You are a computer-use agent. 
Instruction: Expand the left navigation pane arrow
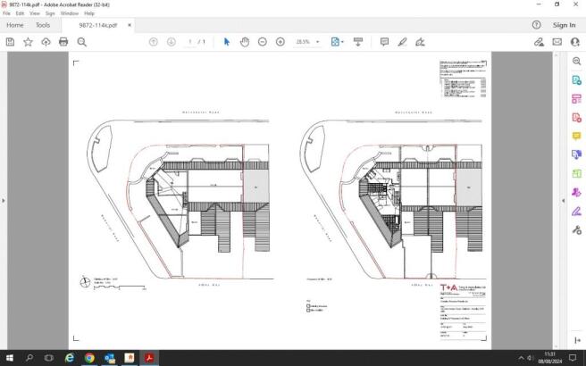(4, 201)
